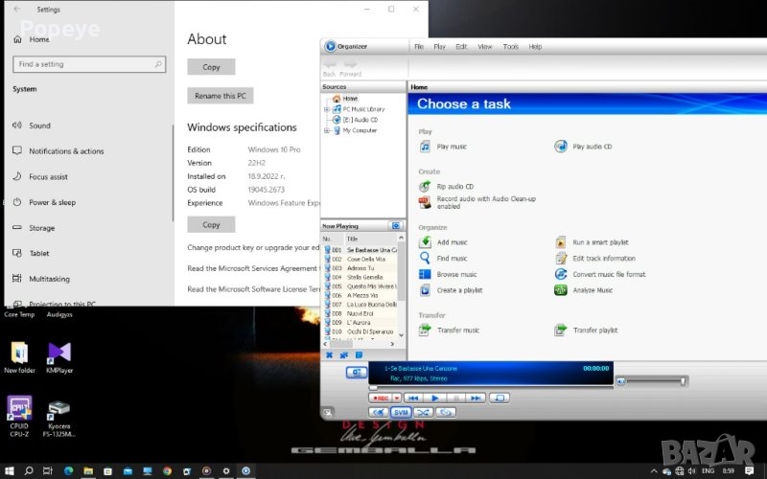Toggle the shuffle button in player
The height and width of the screenshot is (479, 767).
point(425,412)
